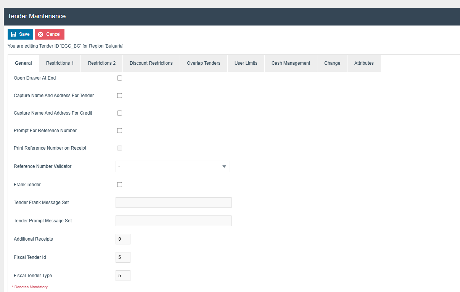
Task: Open the User Limits tab
Action: pyautogui.click(x=246, y=63)
